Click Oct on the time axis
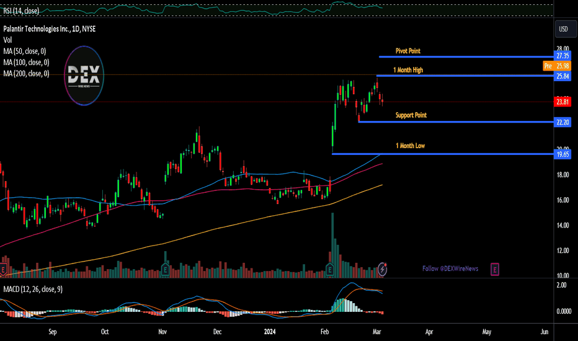This screenshot has height=341, width=578. 105,332
